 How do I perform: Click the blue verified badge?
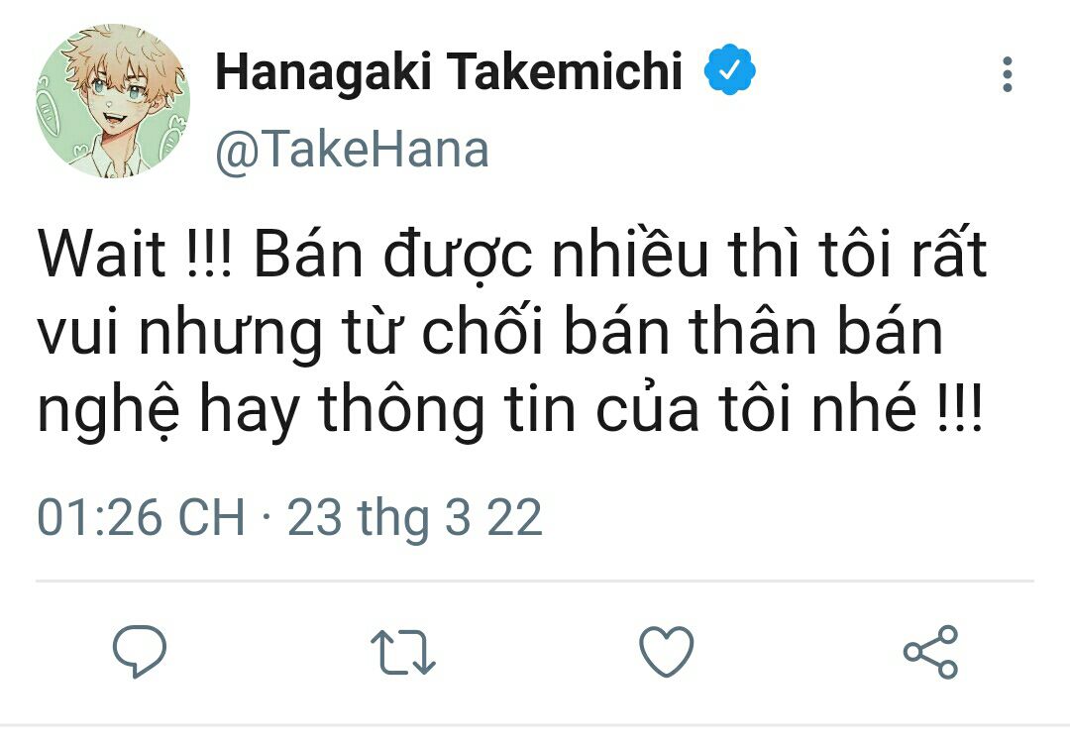tap(730, 72)
